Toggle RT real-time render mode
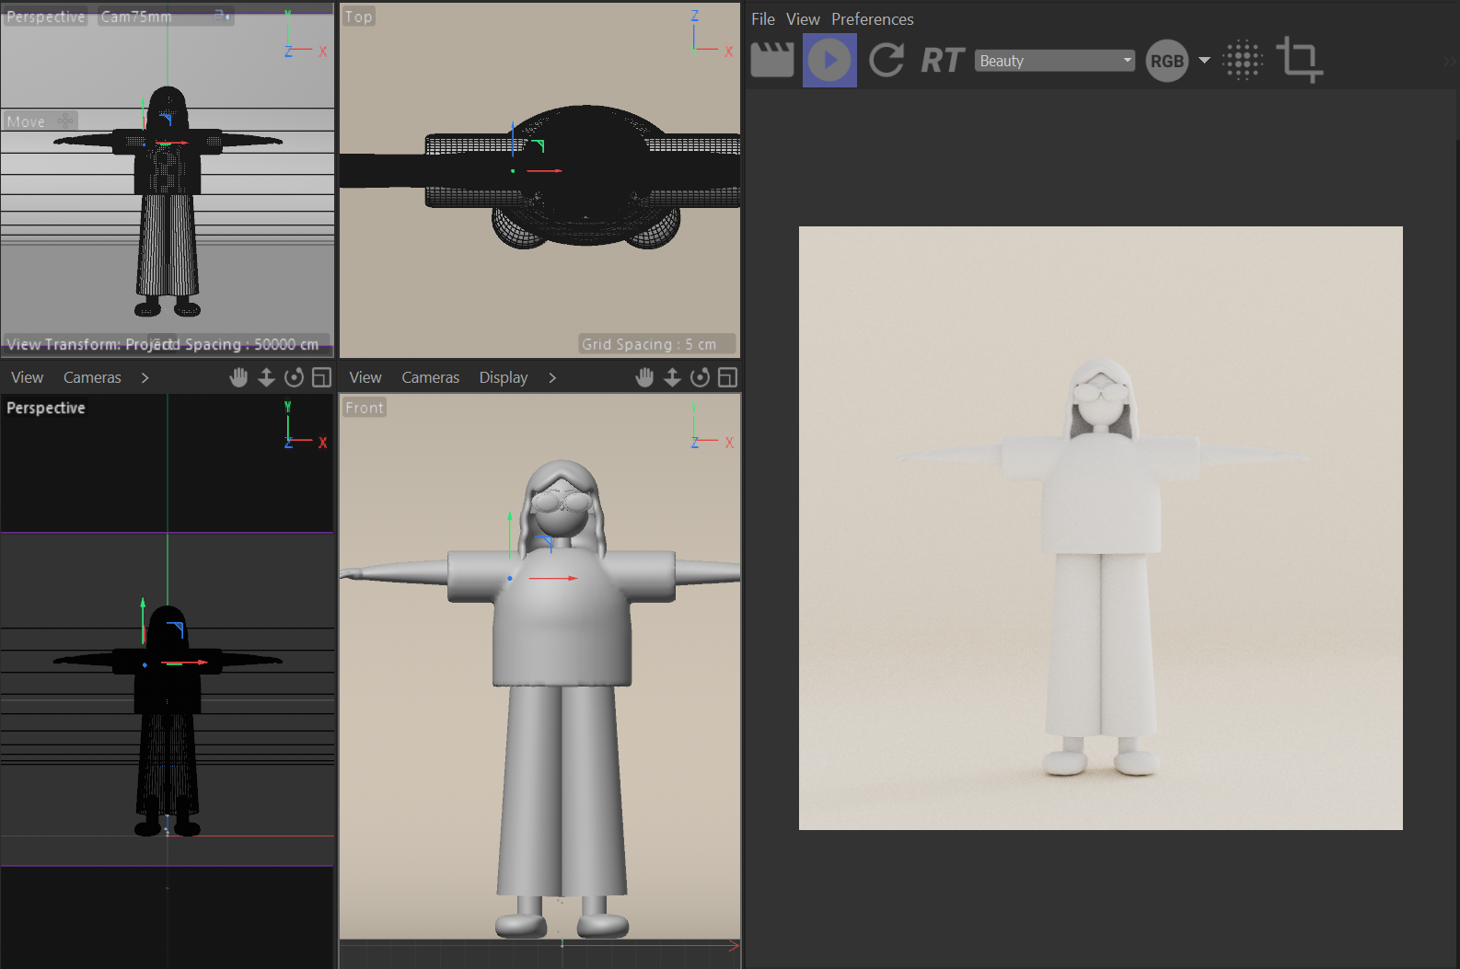 point(942,61)
